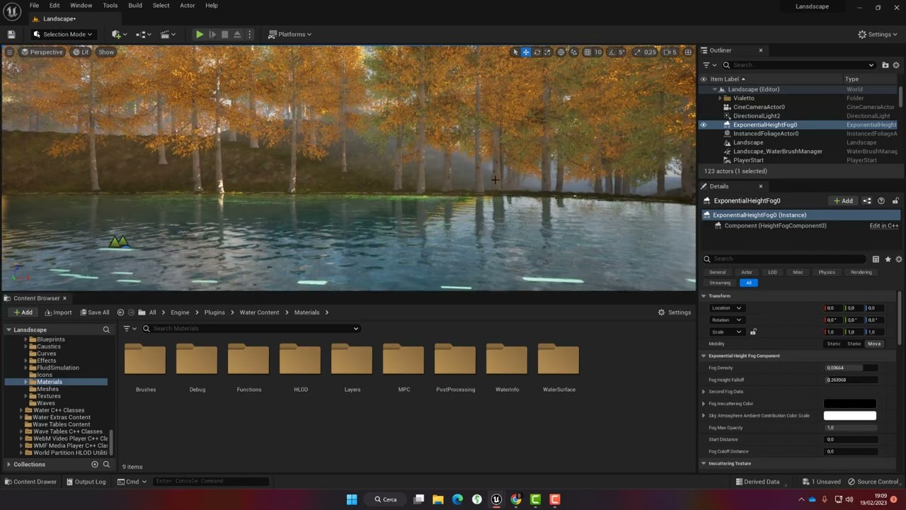Select the Physics filter in Details
Image resolution: width=906 pixels, height=510 pixels.
click(x=827, y=272)
